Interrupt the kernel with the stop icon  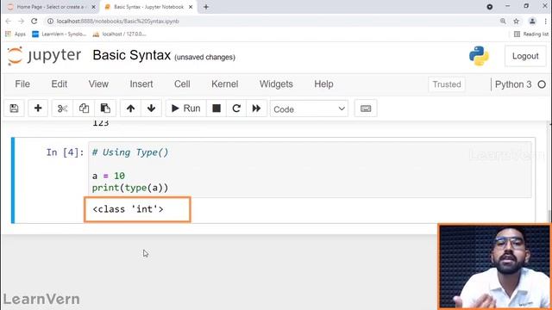click(x=216, y=108)
